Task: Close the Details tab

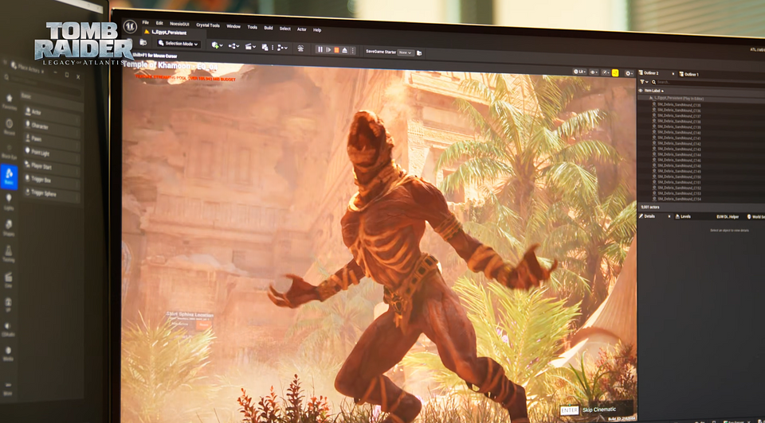Action: pos(669,216)
